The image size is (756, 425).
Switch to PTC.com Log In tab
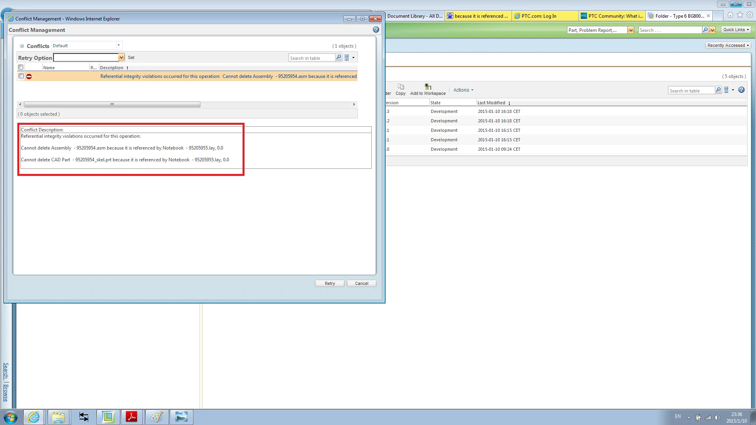539,16
